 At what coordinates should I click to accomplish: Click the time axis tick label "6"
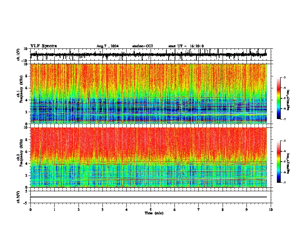175,210
